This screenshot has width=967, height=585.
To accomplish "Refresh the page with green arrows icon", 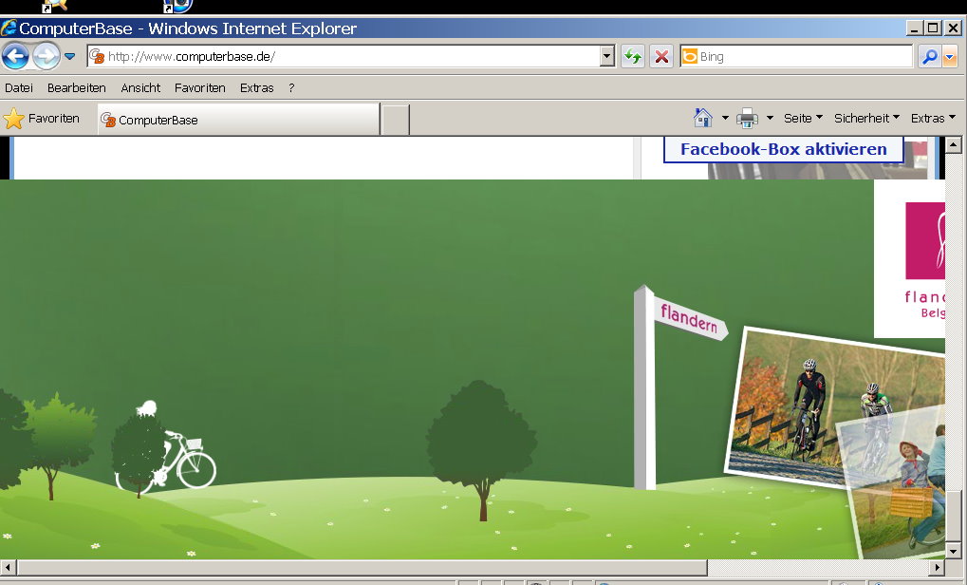I will (633, 57).
